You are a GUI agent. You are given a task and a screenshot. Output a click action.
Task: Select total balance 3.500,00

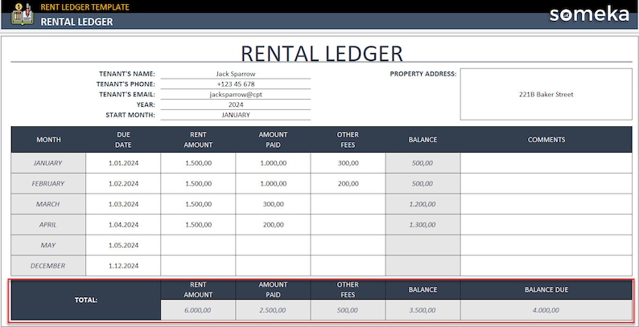[x=423, y=310]
